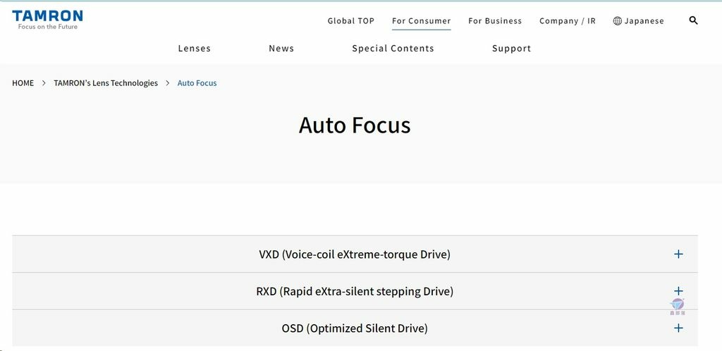Expand VXD (Voice-coil eXtreme-torque Drive) section
Viewport: 722px width, 351px height.
pos(355,254)
